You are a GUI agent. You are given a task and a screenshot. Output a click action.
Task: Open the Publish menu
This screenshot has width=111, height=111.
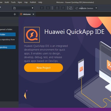point(33,2)
